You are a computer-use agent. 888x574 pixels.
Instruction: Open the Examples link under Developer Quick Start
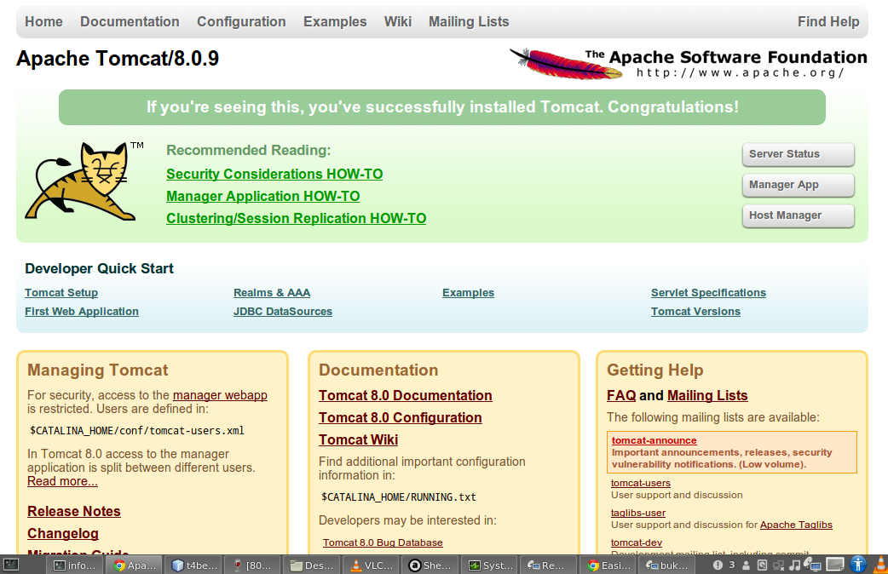pos(469,293)
